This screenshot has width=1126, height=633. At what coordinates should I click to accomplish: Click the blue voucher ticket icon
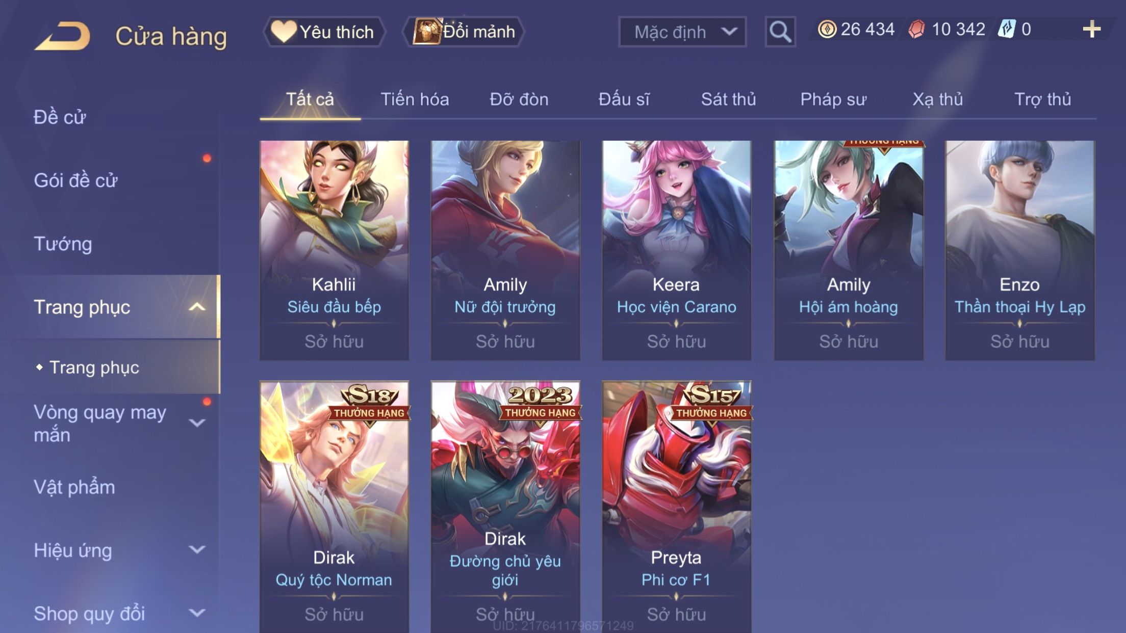tap(1007, 29)
